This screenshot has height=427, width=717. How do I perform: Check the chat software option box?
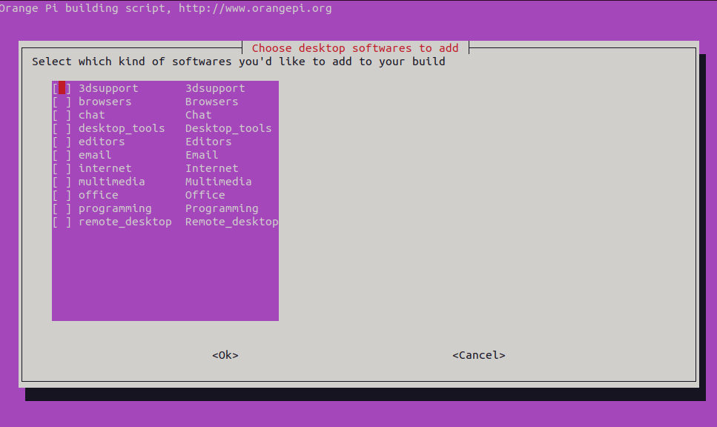click(62, 115)
